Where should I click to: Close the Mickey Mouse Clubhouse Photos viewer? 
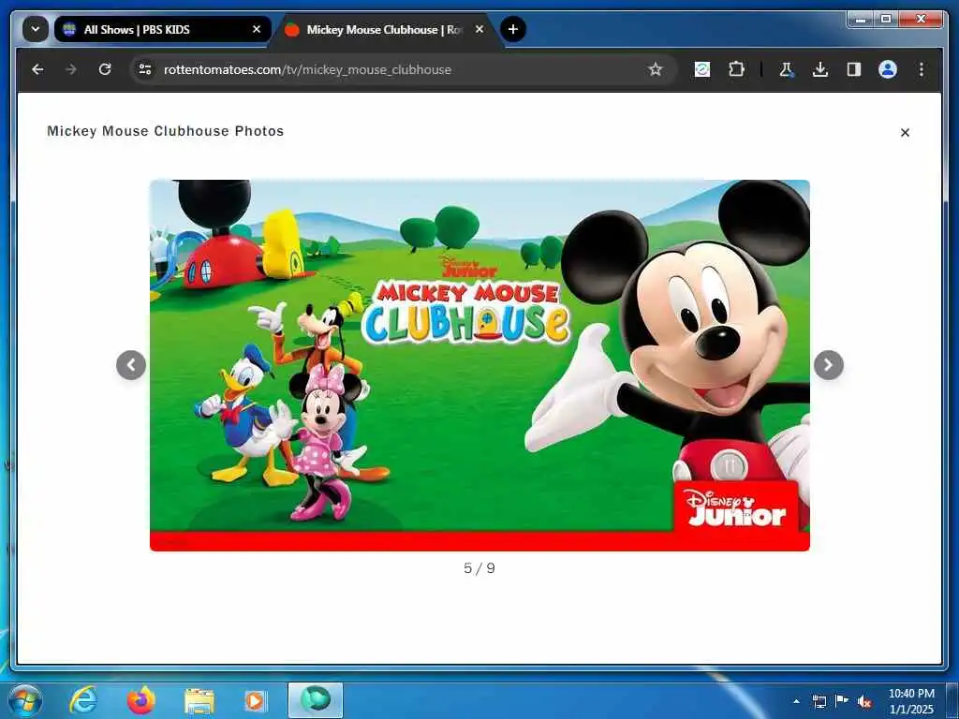point(906,132)
